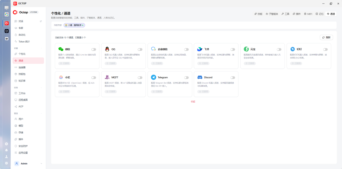The width and height of the screenshot is (342, 169).
Task: Switch to the 子智能体 tab
Action: [272, 14]
